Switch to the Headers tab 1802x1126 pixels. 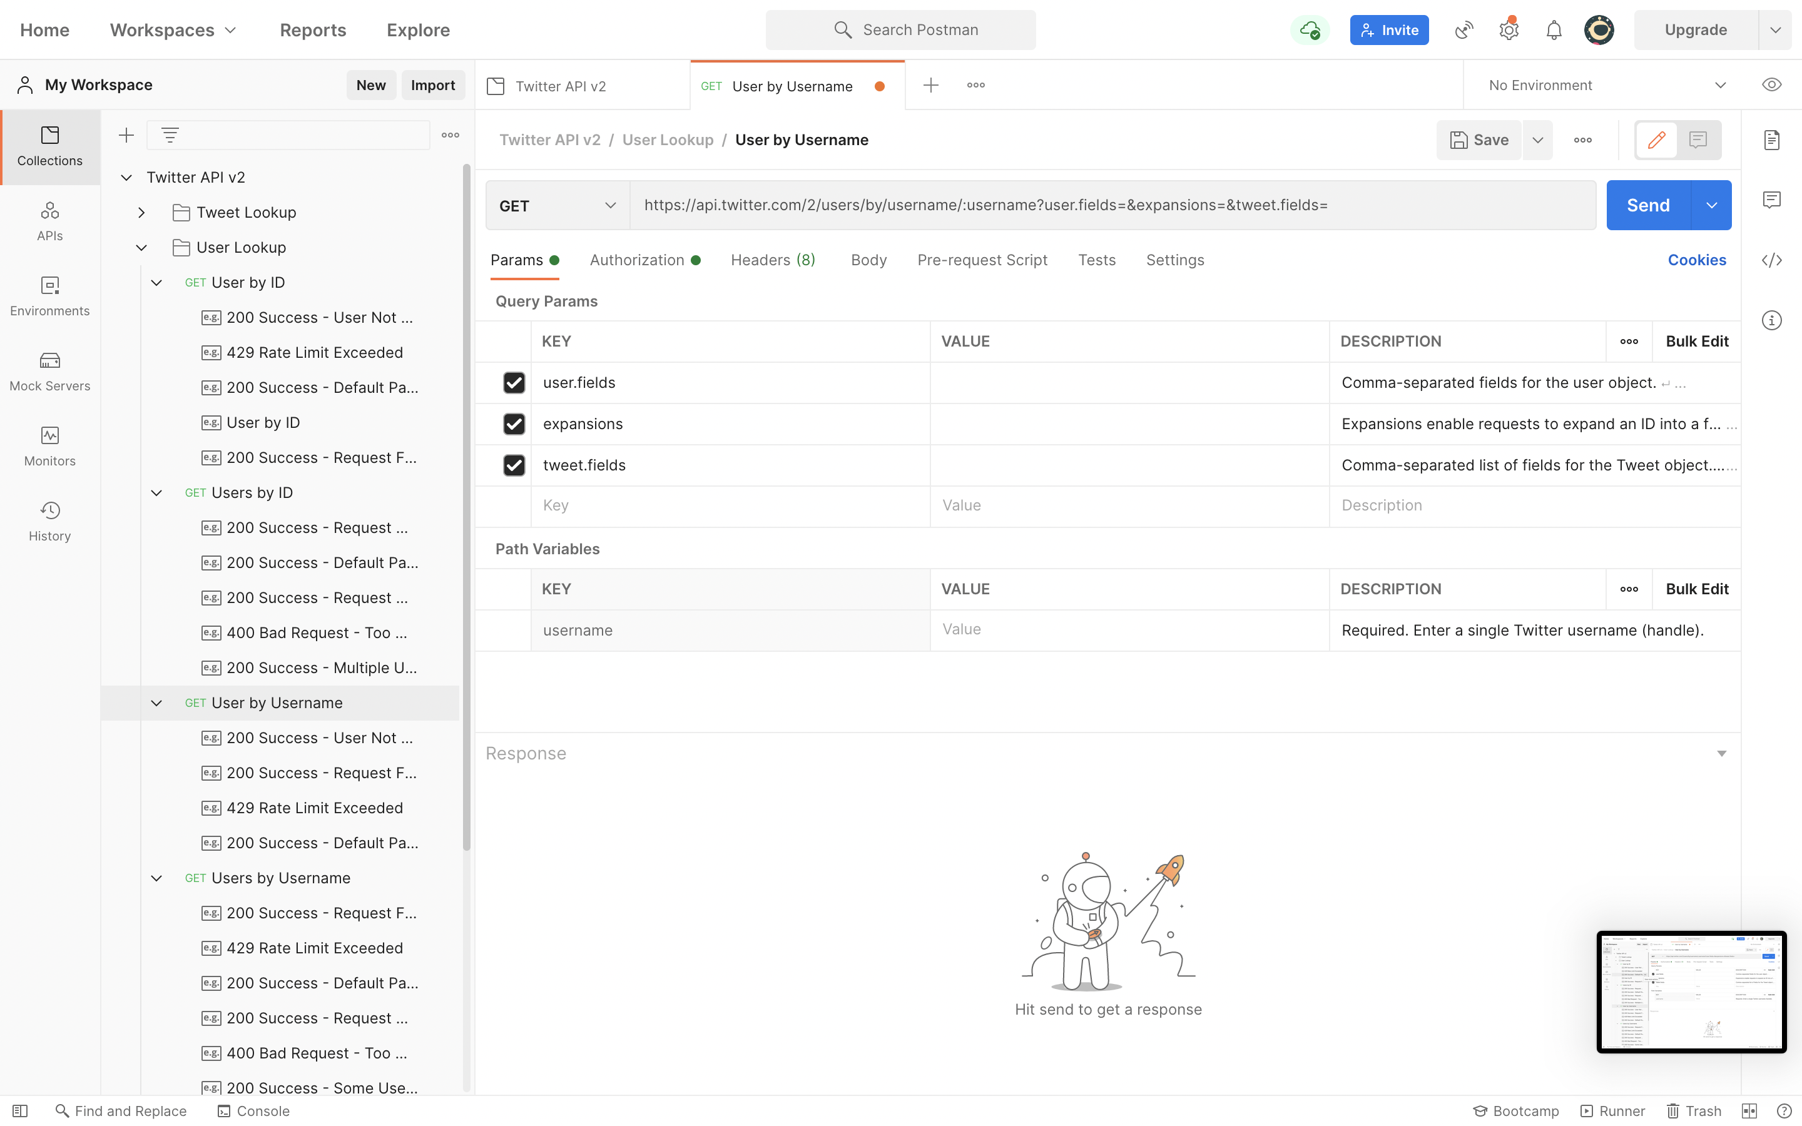click(x=772, y=260)
